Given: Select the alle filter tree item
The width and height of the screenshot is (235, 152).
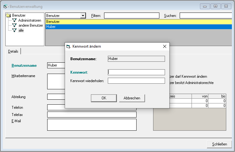Looking at the screenshot, I should 21,30.
